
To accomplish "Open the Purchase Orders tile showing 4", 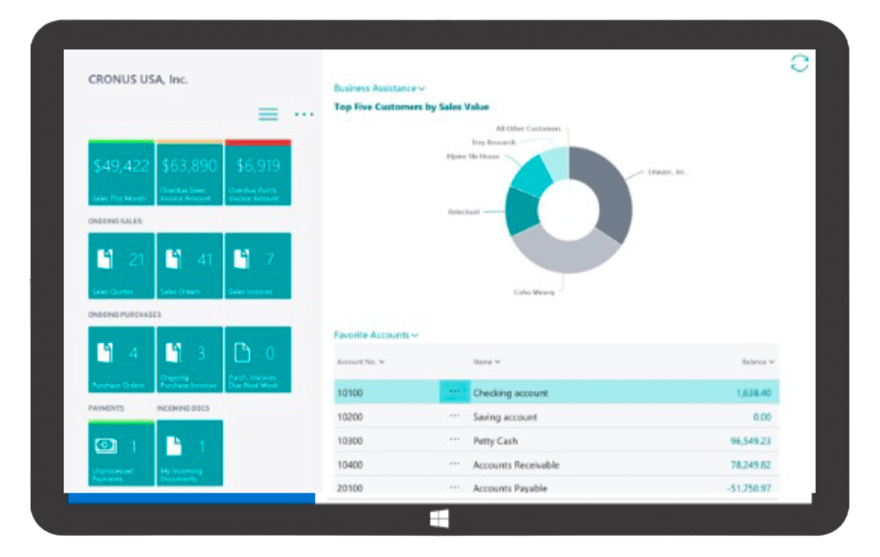I will [x=121, y=359].
